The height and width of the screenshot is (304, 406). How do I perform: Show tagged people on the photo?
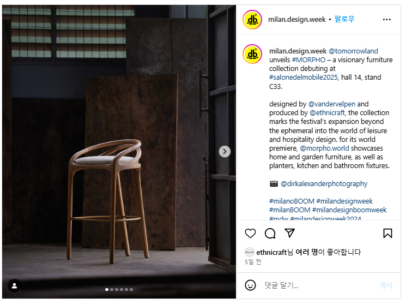[14, 285]
